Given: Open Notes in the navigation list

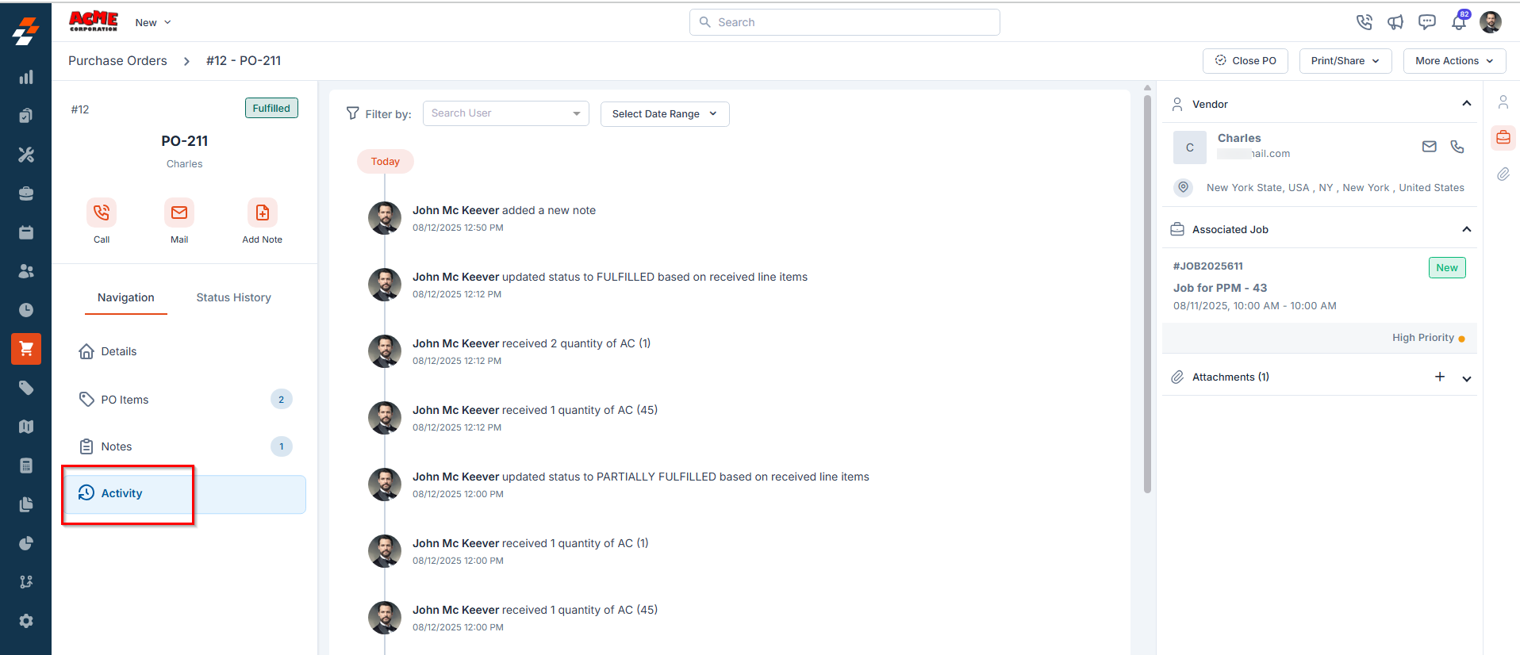Looking at the screenshot, I should 184,446.
